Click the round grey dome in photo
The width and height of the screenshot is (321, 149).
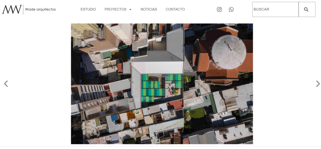point(229,52)
